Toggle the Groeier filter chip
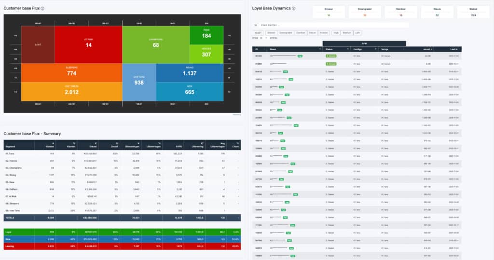Viewport: 494px width, 260px height. (x=272, y=32)
